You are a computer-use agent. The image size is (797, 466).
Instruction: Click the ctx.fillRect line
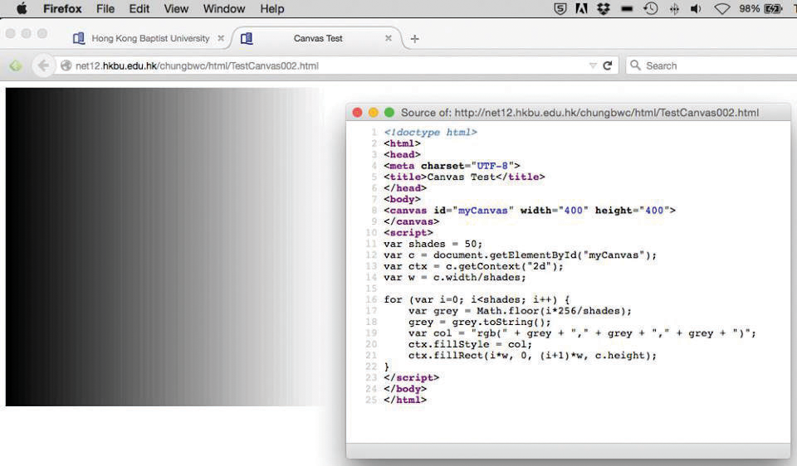click(532, 356)
